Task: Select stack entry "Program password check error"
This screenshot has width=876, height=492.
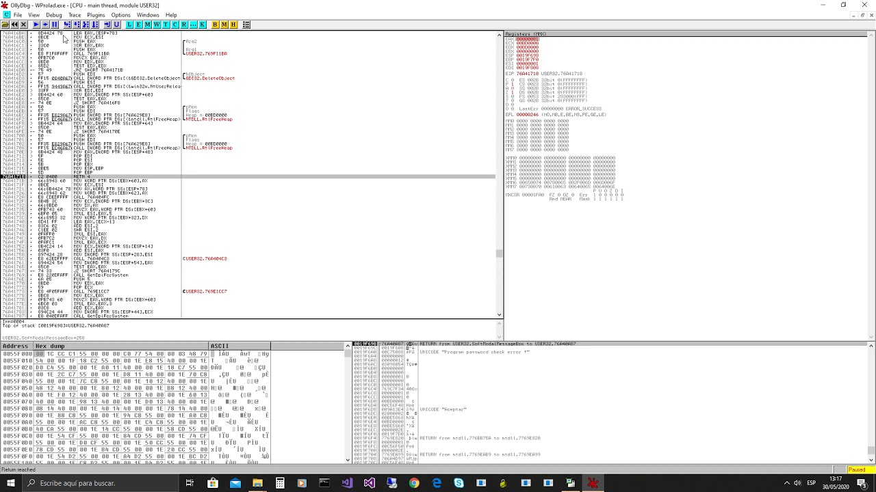Action: [x=474, y=352]
